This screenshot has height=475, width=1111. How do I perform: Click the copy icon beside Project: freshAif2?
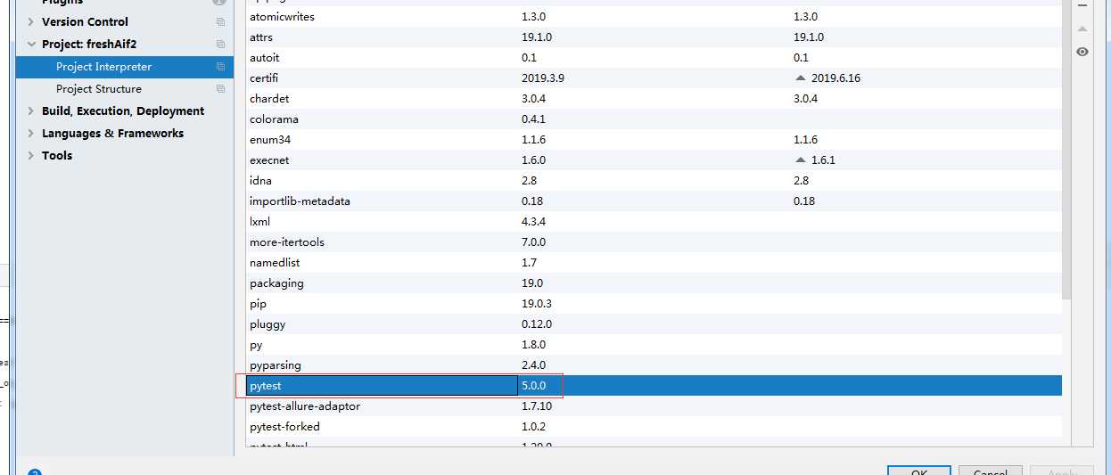click(x=220, y=44)
